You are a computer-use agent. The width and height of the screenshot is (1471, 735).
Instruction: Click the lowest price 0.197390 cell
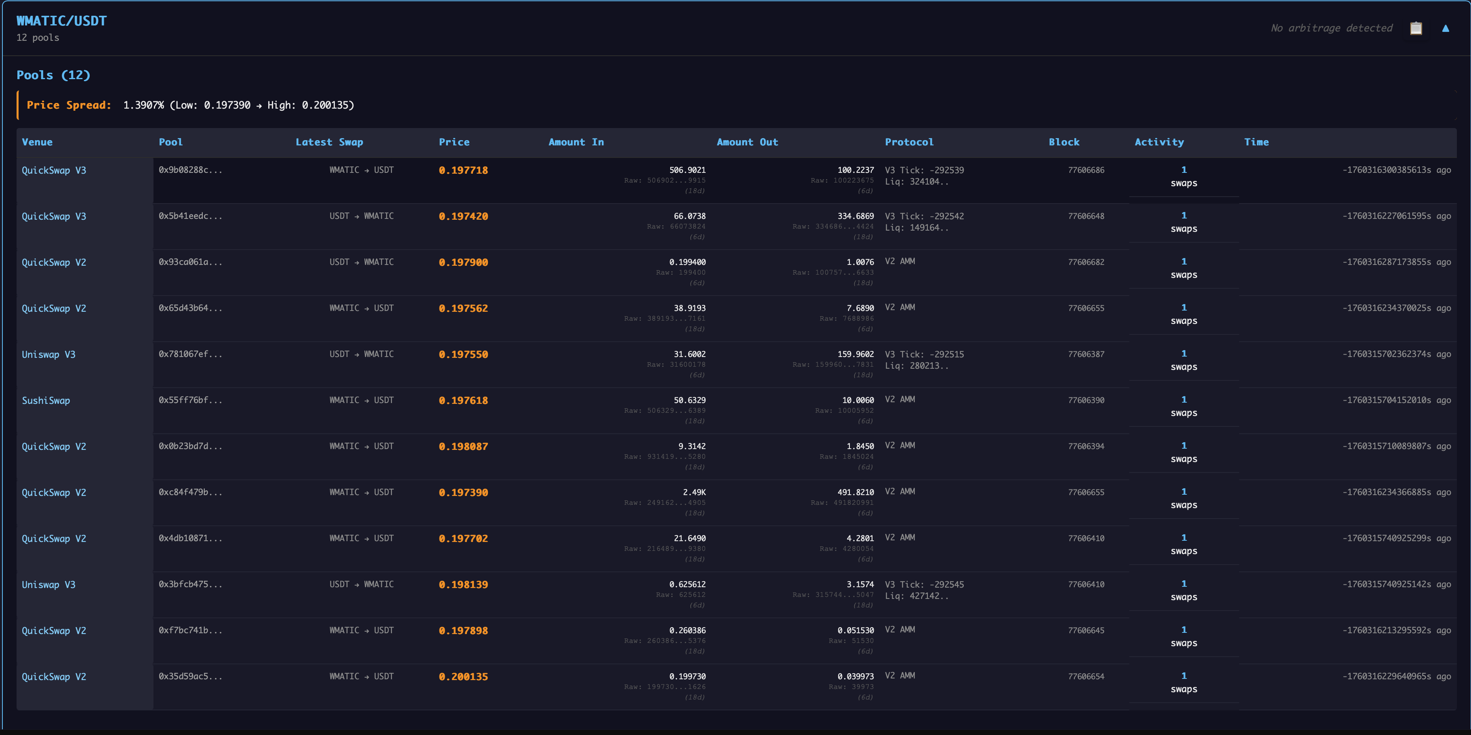click(463, 492)
